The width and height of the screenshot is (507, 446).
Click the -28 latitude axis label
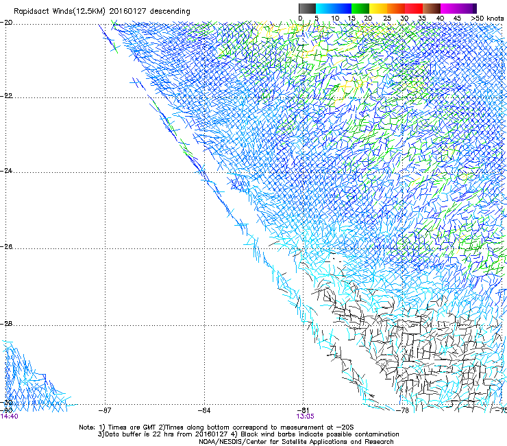[x=7, y=323]
